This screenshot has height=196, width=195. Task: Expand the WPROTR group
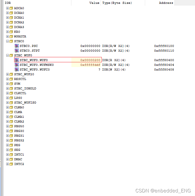[7, 37]
